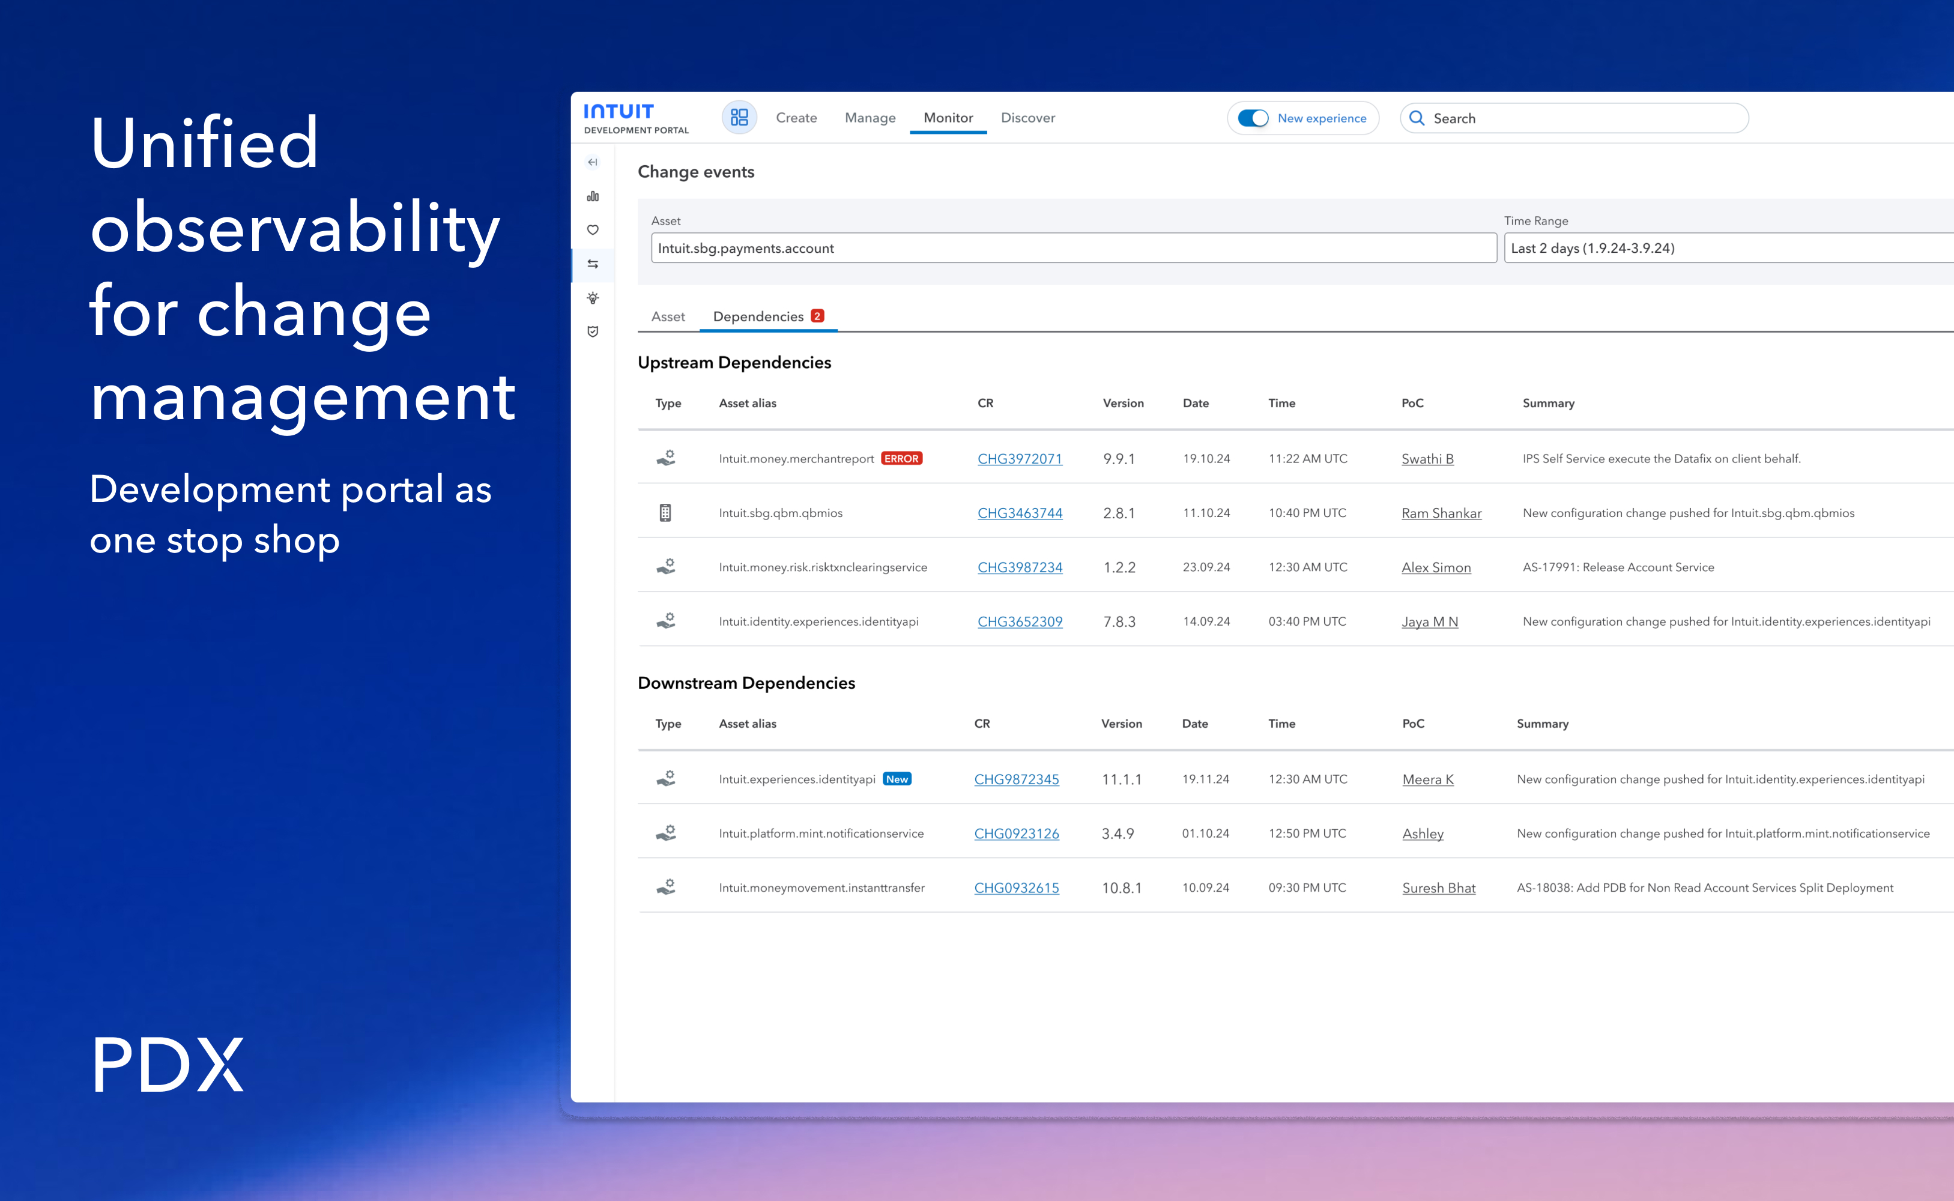Open PoC link for Suresh Bhat
1954x1201 pixels.
pos(1438,888)
